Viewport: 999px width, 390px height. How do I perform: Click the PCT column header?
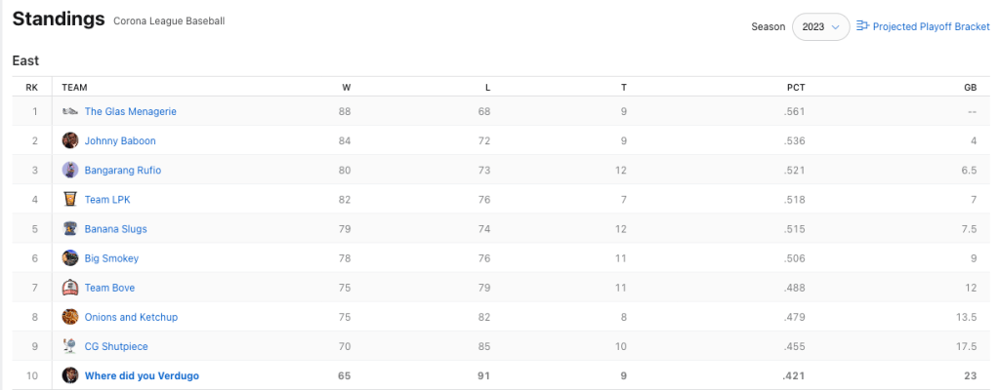coord(796,87)
